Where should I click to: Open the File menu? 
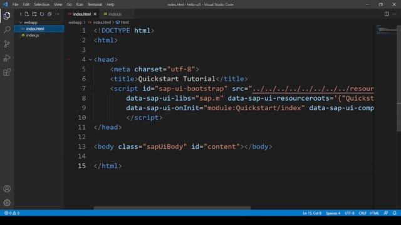[x=15, y=4]
